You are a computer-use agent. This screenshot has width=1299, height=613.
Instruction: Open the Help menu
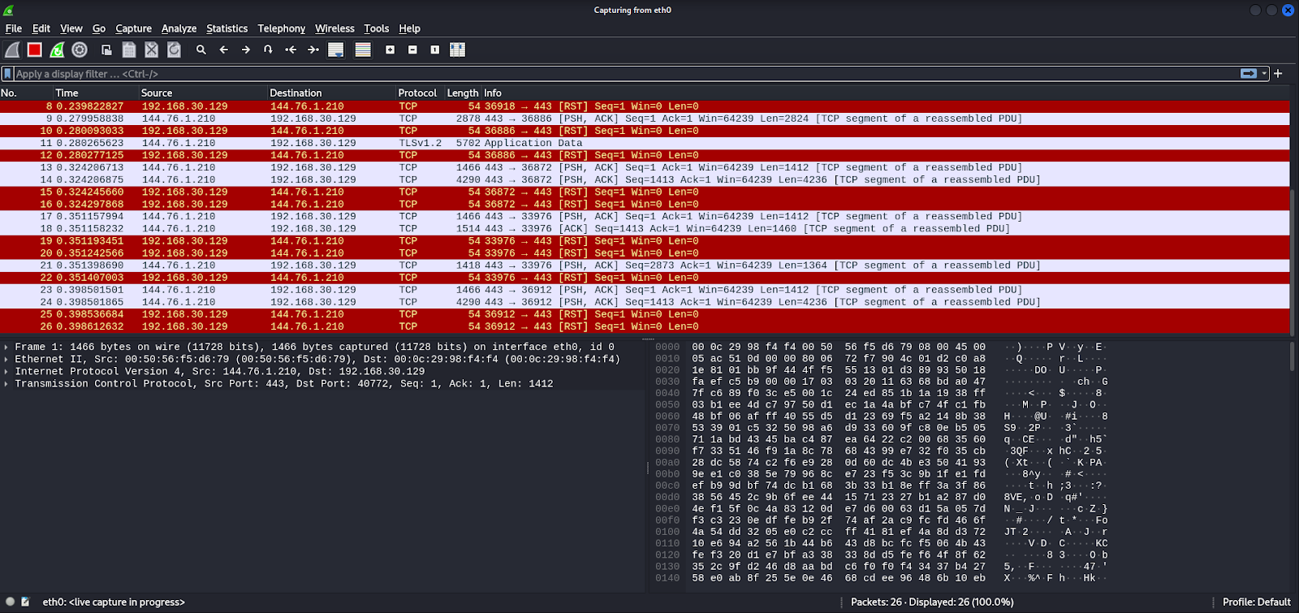pos(409,28)
